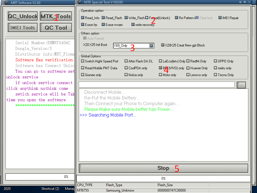Screen dimensions: 257x193
Task: Enable the IMEI Repair option
Action: pyautogui.click(x=228, y=18)
